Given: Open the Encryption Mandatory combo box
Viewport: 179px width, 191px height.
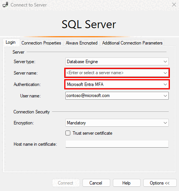Looking at the screenshot, I should (x=117, y=123).
